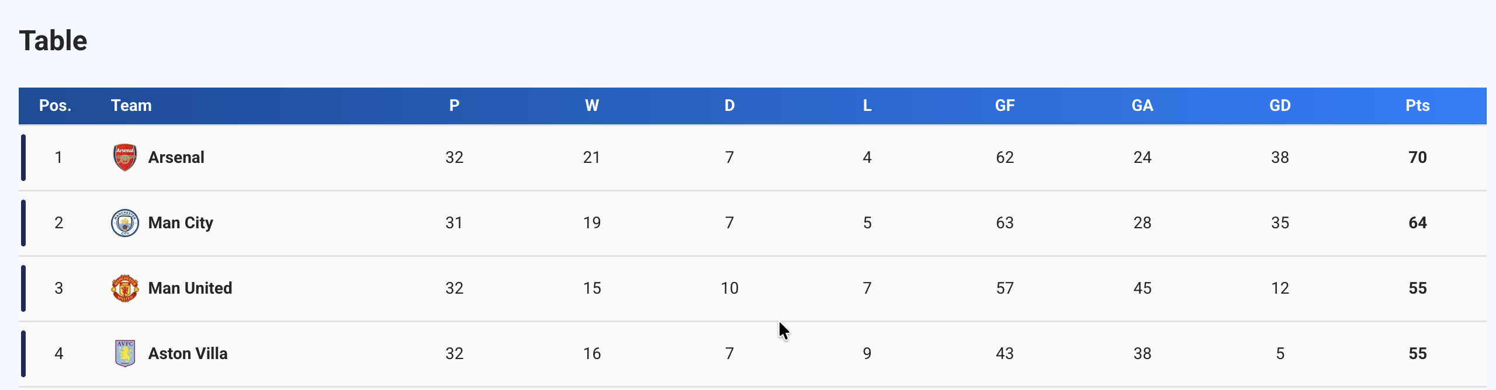Click the Arsenal club crest icon

coord(124,158)
